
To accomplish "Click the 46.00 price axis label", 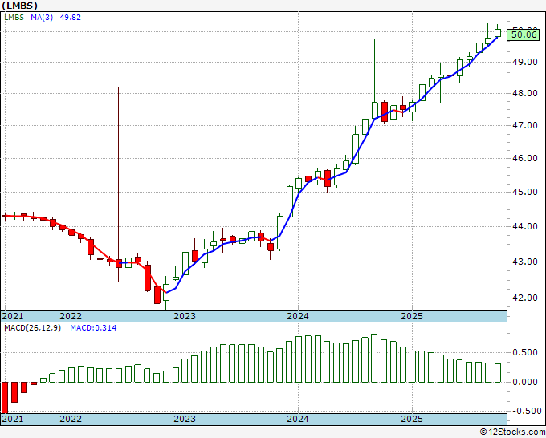I will click(525, 158).
